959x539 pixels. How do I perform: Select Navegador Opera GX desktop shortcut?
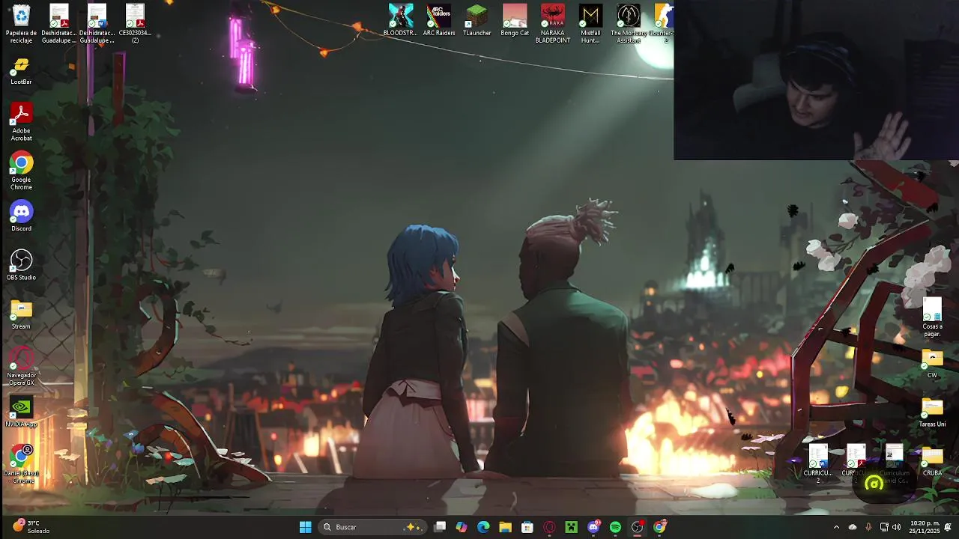click(21, 367)
